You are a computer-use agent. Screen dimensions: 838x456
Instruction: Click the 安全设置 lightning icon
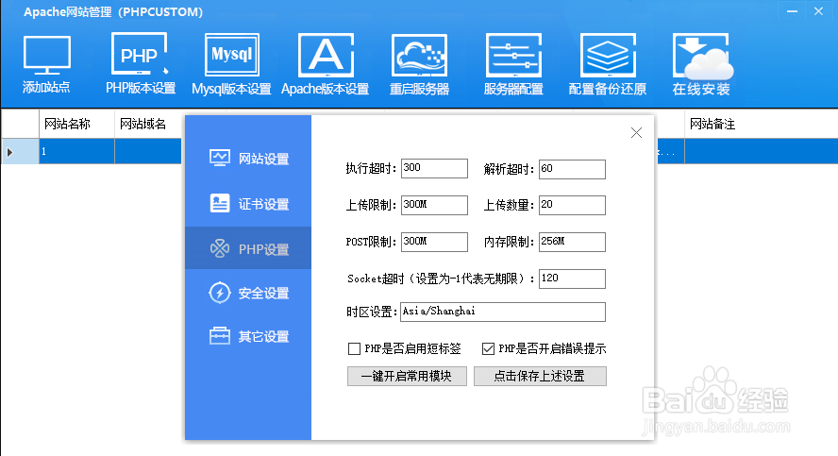220,293
